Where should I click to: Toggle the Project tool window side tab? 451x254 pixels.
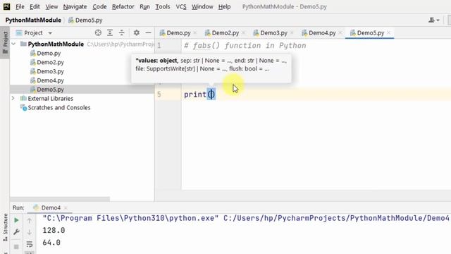(x=5, y=42)
